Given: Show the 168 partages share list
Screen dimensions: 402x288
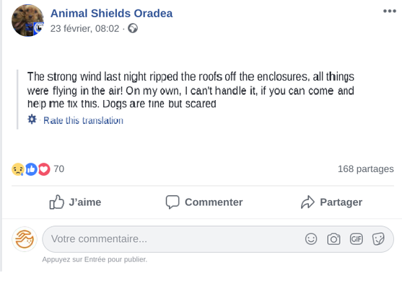Looking at the screenshot, I should (x=366, y=169).
